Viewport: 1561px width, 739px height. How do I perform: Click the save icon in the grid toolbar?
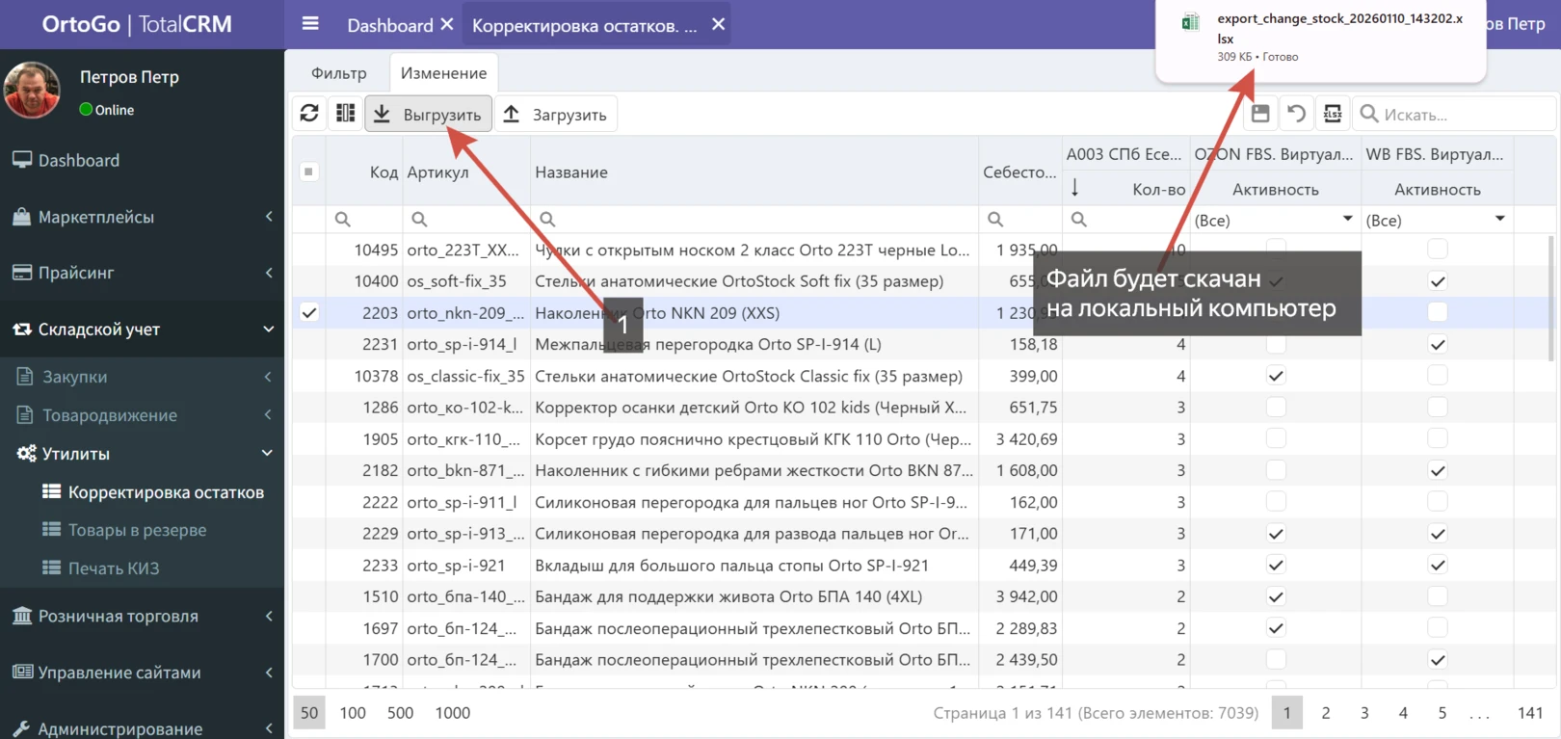pos(1260,114)
